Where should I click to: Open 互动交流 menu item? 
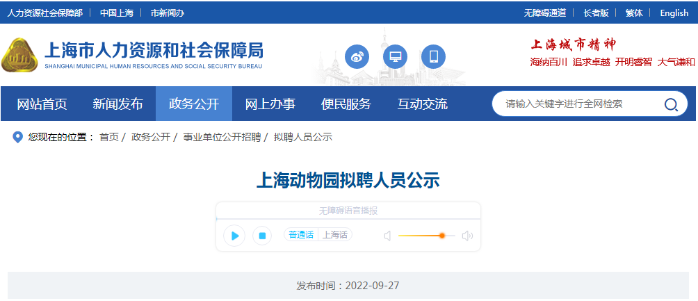(423, 104)
